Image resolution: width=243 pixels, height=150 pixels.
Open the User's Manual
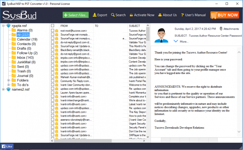pyautogui.click(x=193, y=15)
